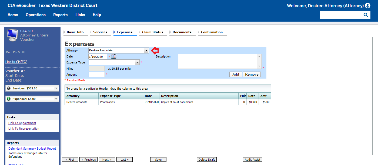Switch to the Claim Status tab
The width and height of the screenshot is (378, 165).
[152, 32]
